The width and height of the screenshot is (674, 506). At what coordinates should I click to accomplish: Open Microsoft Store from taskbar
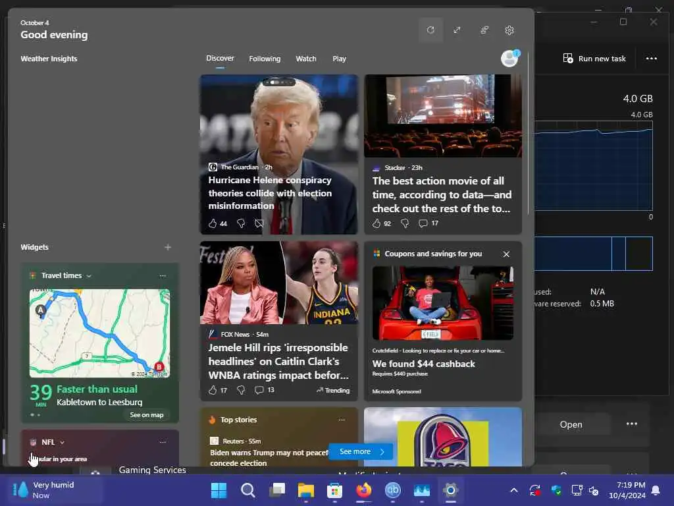(x=334, y=490)
